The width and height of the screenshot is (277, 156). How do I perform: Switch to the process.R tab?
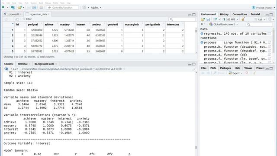click(13, 14)
